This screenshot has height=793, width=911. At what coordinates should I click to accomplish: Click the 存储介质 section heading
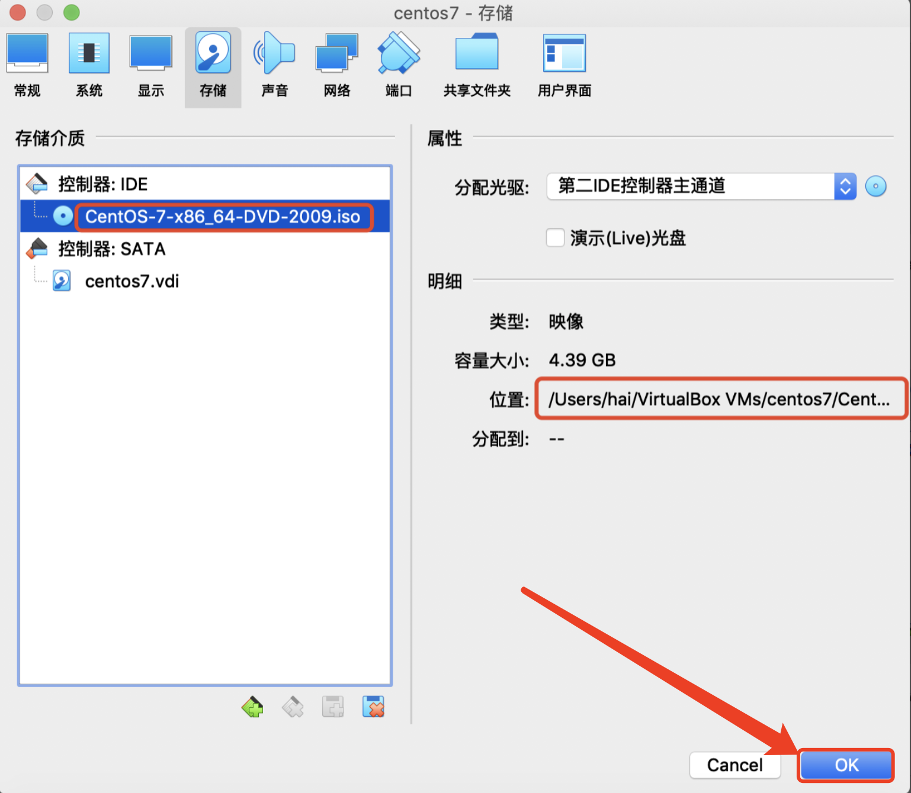click(x=50, y=138)
